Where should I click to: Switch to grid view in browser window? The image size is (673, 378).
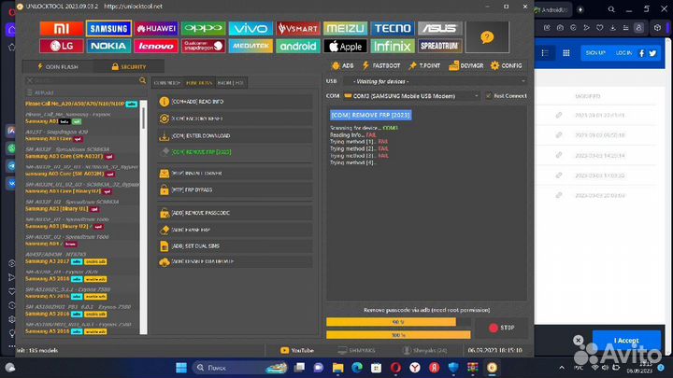click(566, 52)
